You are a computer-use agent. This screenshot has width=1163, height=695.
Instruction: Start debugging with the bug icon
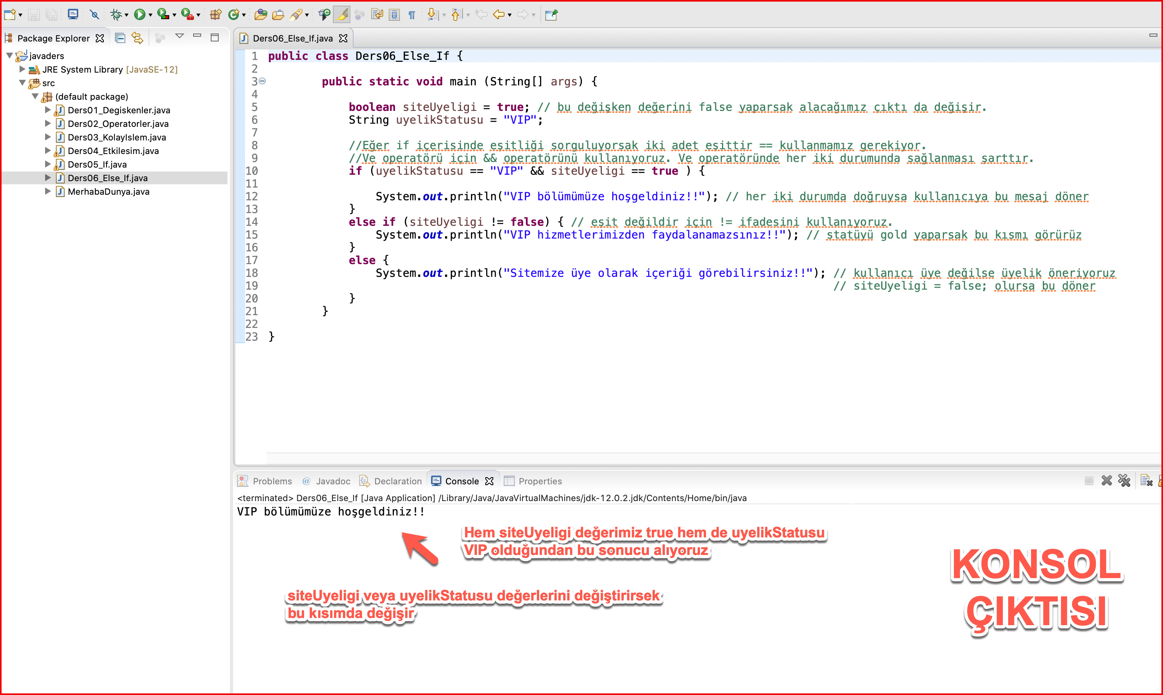point(115,15)
